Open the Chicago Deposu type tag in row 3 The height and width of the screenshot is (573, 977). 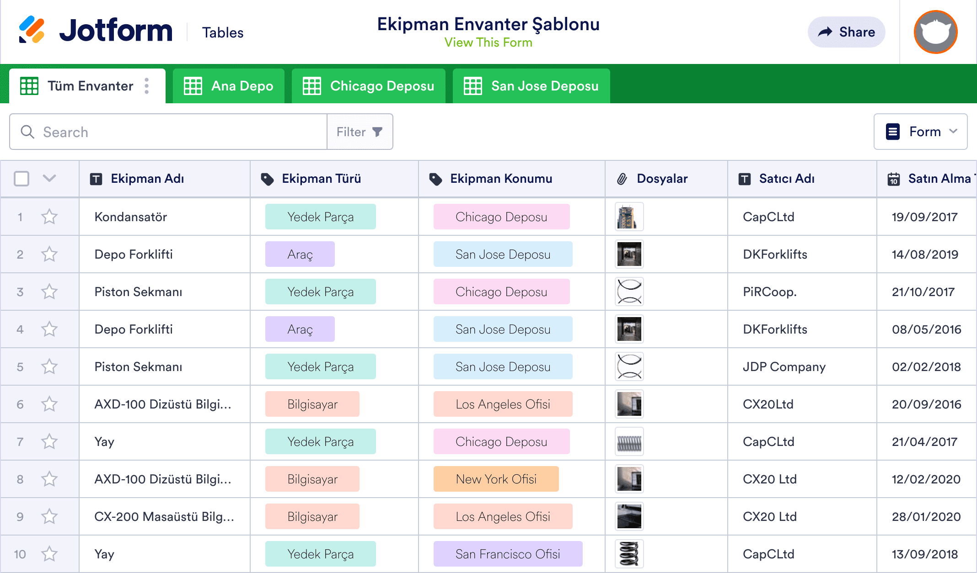501,292
